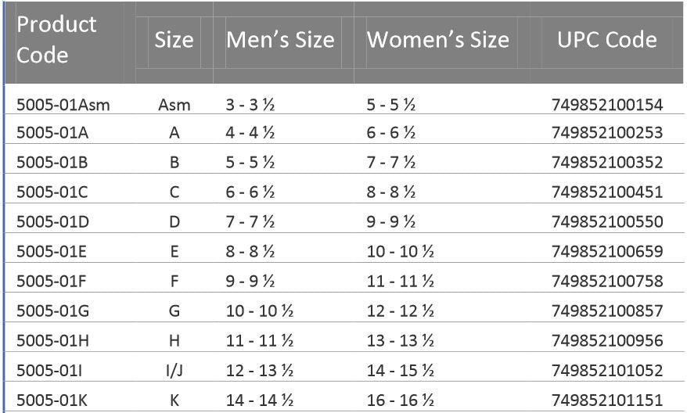Select the Women's Size header cell
Viewport: 687px width, 413px height.
coord(438,40)
